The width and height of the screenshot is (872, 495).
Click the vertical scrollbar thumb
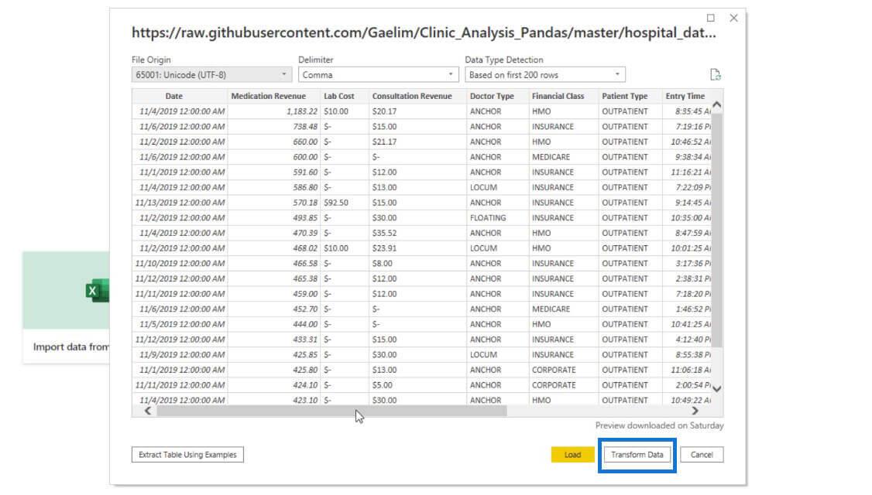click(x=717, y=229)
